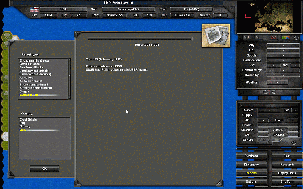Click the City field in terrain panel

tap(283, 45)
